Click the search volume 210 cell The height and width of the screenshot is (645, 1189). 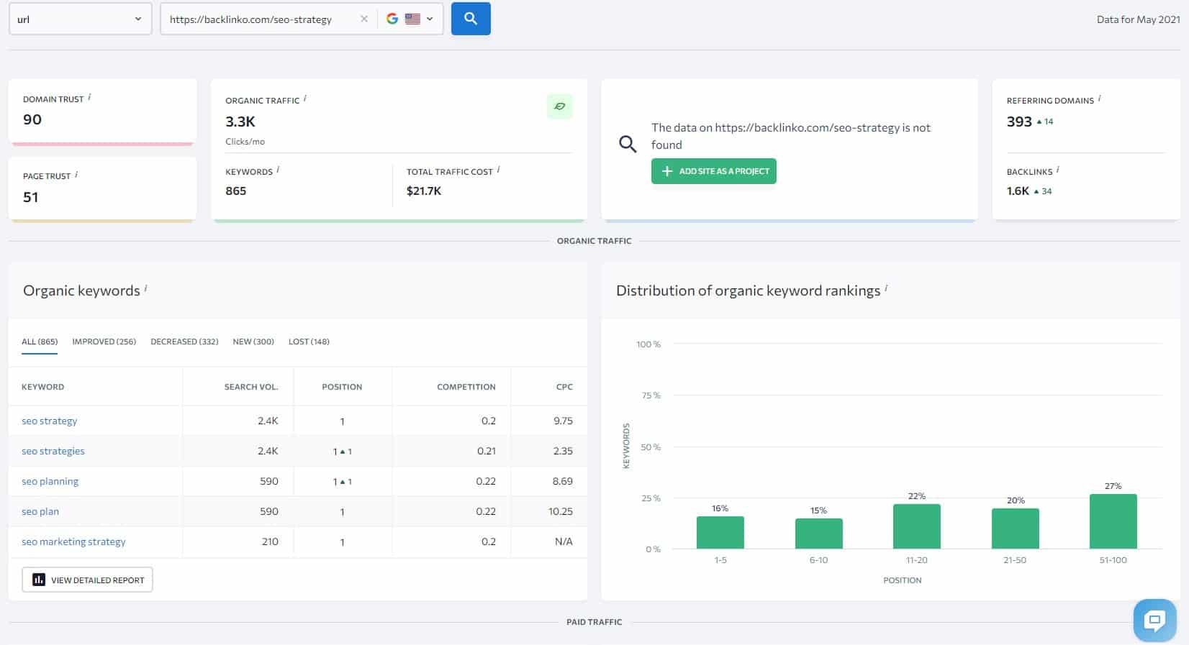tap(270, 541)
